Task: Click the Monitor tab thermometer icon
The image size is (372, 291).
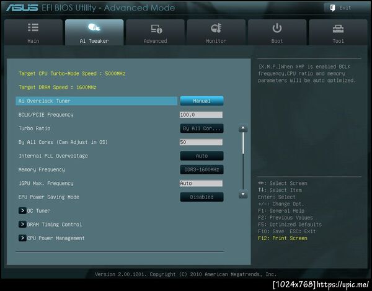Action: coord(216,28)
